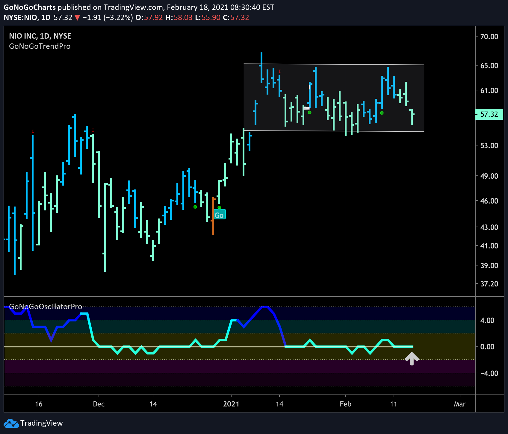Image resolution: width=508 pixels, height=434 pixels.
Task: Click the 2021 date axis label
Action: pyautogui.click(x=231, y=404)
